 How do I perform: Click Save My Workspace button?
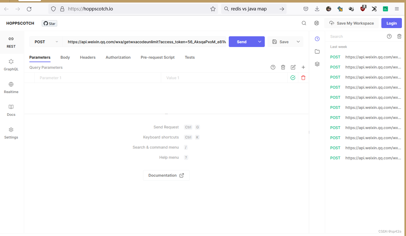click(351, 23)
